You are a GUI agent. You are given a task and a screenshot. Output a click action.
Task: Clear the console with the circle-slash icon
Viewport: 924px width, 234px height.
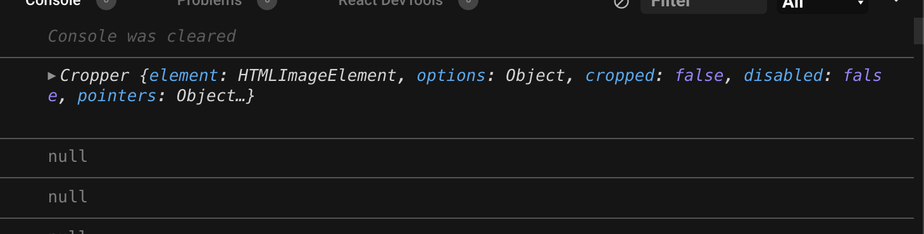point(621,3)
